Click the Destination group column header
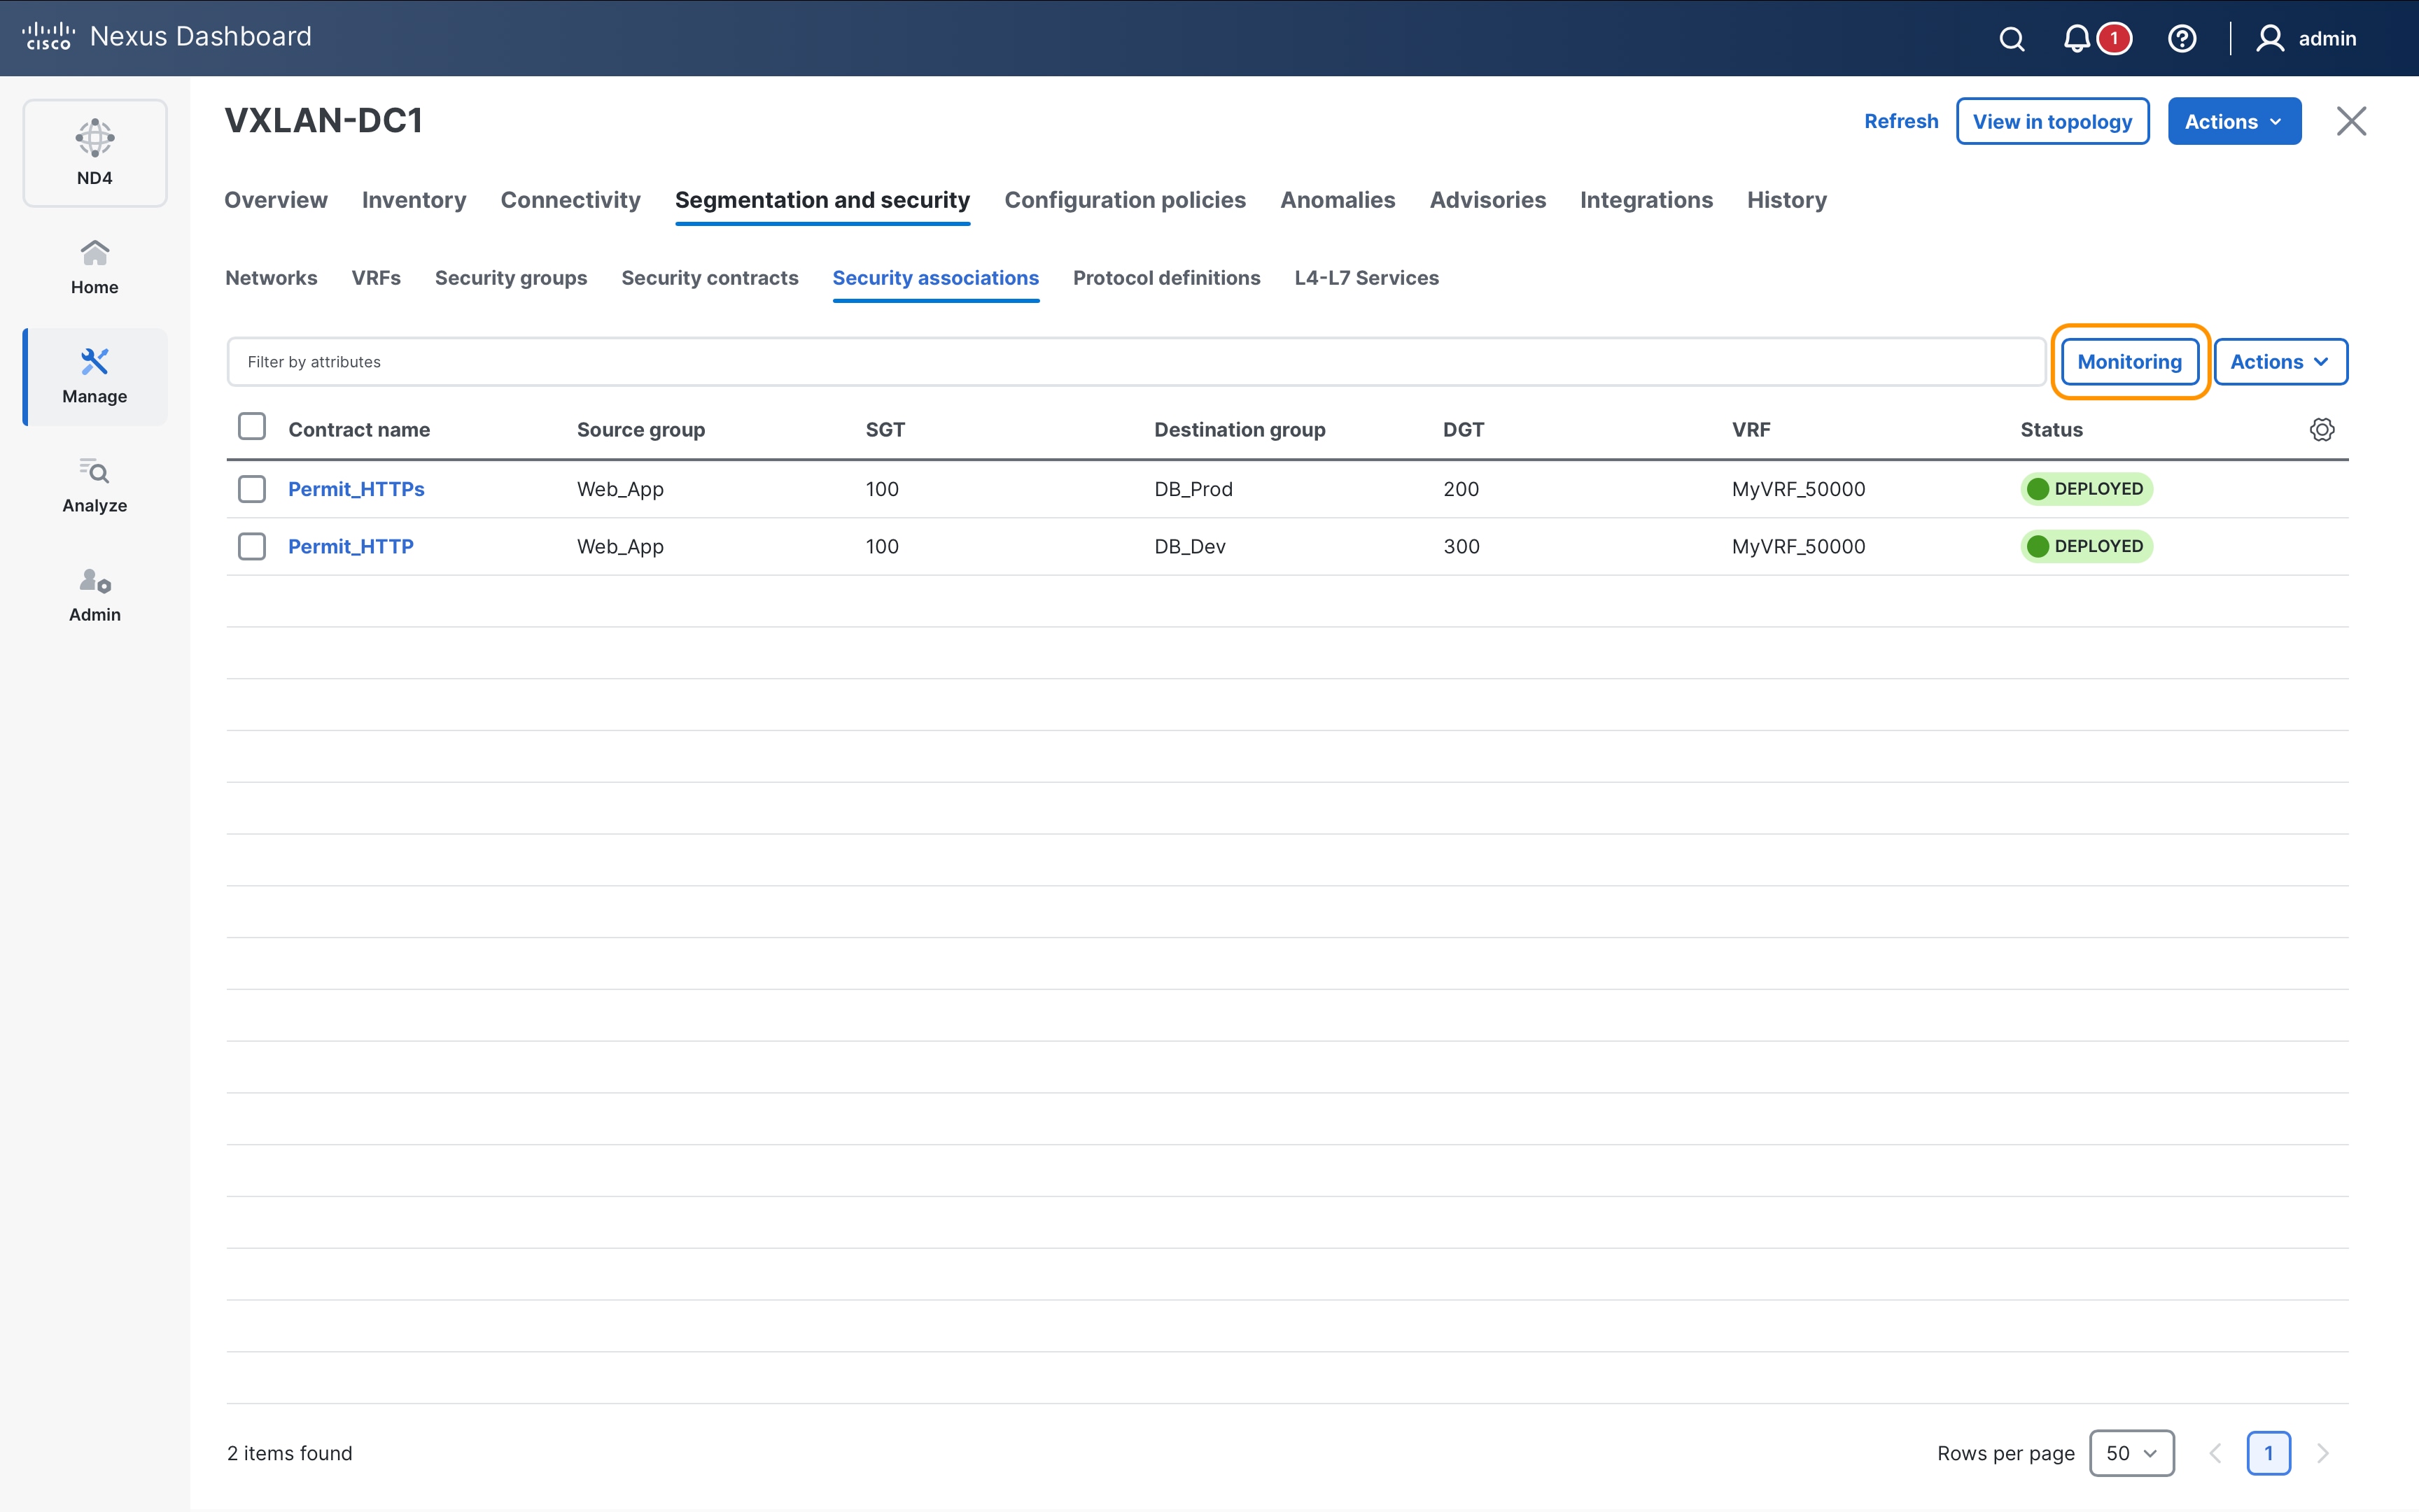This screenshot has height=1512, width=2419. coord(1240,430)
